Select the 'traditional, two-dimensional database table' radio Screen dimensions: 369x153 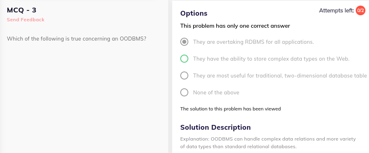pyautogui.click(x=184, y=75)
